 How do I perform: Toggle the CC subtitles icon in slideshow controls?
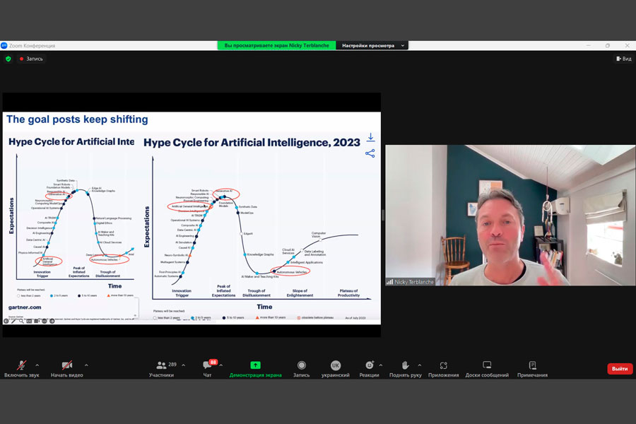[x=29, y=321]
